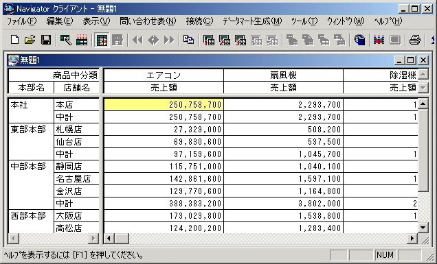Screen dimensions: 437x264
Task: Select the 東部本部 row header
Action: pyautogui.click(x=31, y=141)
